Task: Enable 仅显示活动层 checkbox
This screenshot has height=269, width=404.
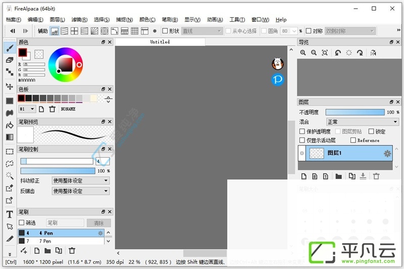Action: (302, 140)
